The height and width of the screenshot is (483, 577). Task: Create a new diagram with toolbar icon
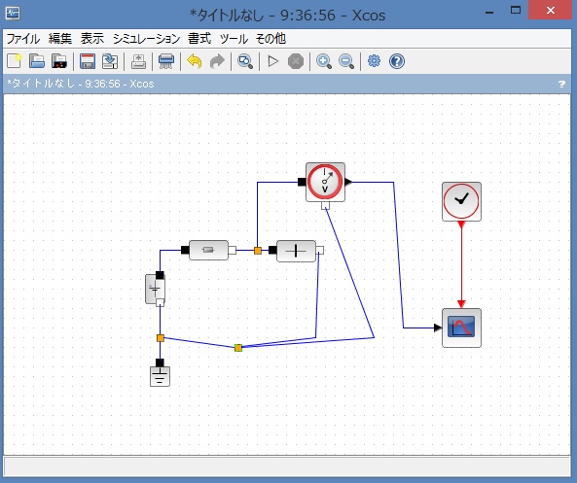(15, 61)
